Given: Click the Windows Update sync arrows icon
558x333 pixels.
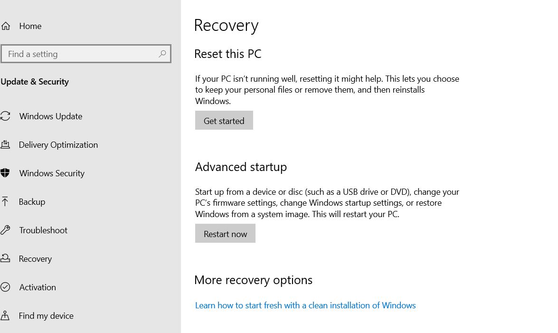Looking at the screenshot, I should 5,116.
